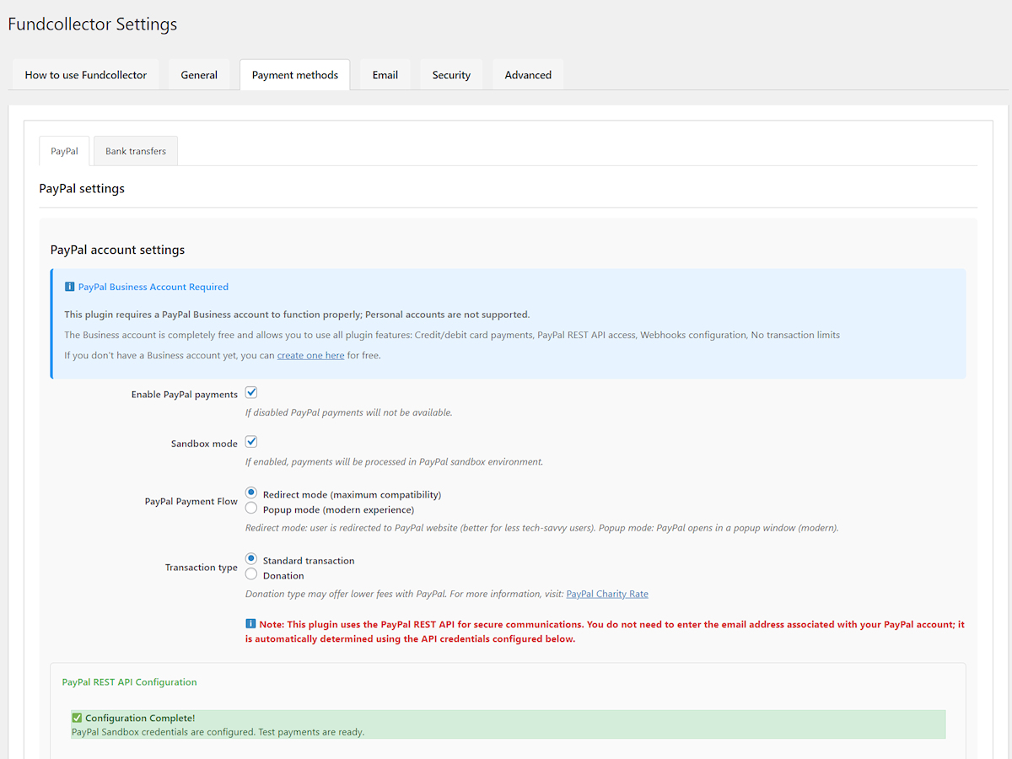Switch to the Bank transfers sub-tab

[x=136, y=151]
